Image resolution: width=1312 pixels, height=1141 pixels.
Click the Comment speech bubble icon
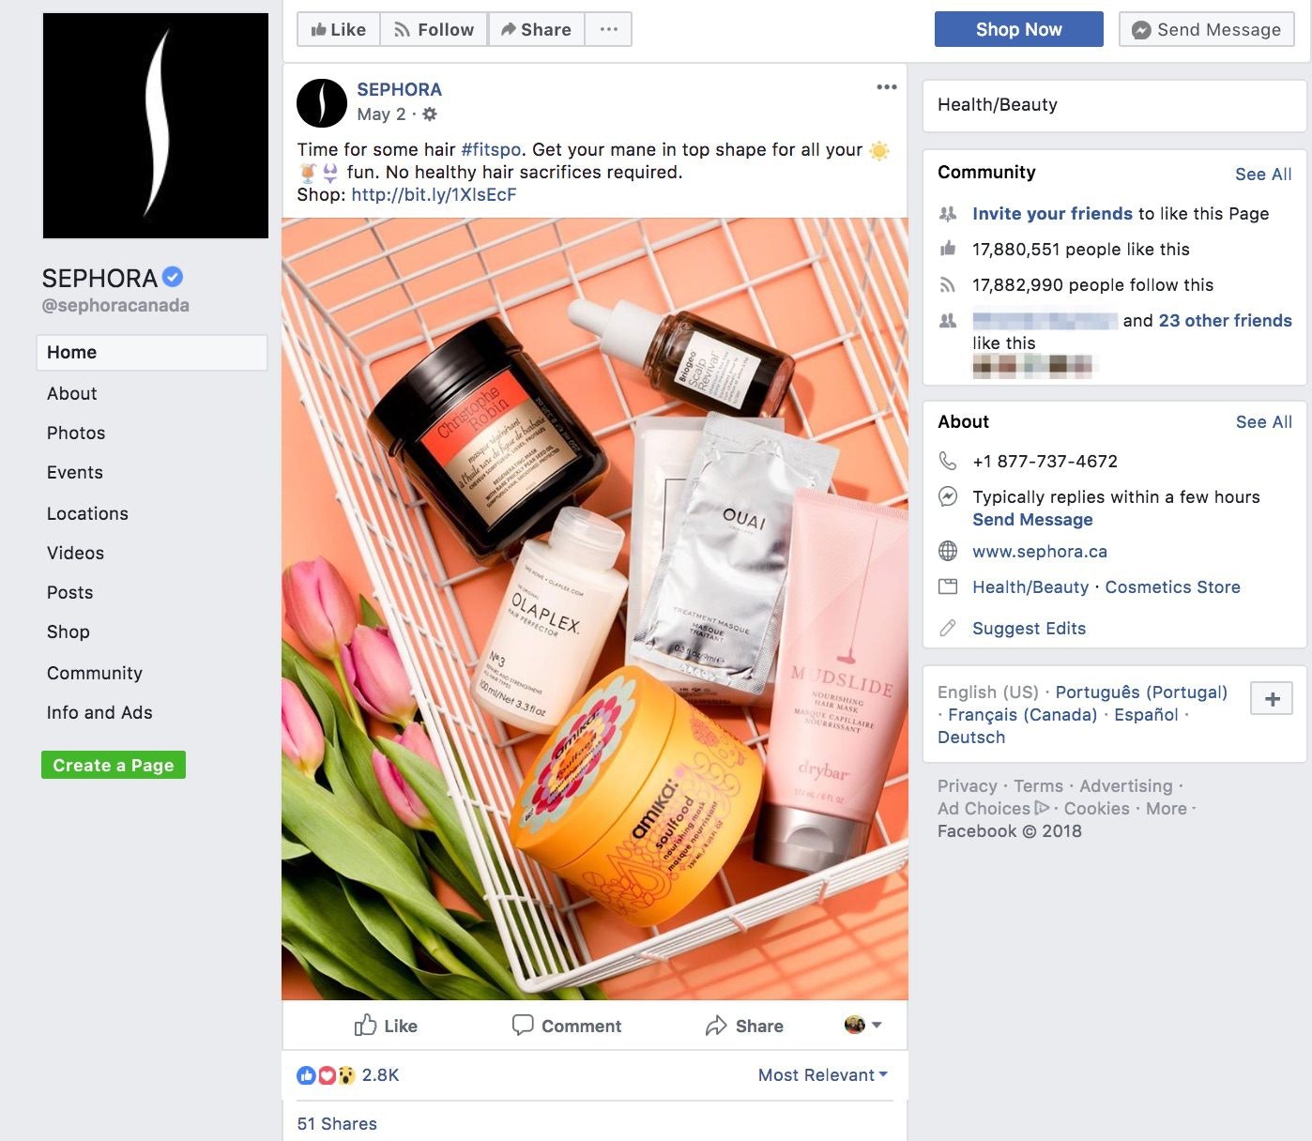(x=523, y=1025)
